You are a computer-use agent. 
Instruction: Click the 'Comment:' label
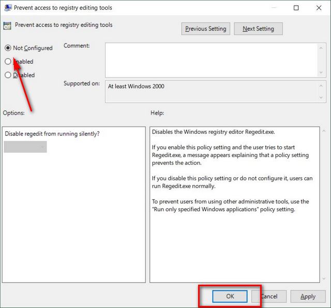77,46
